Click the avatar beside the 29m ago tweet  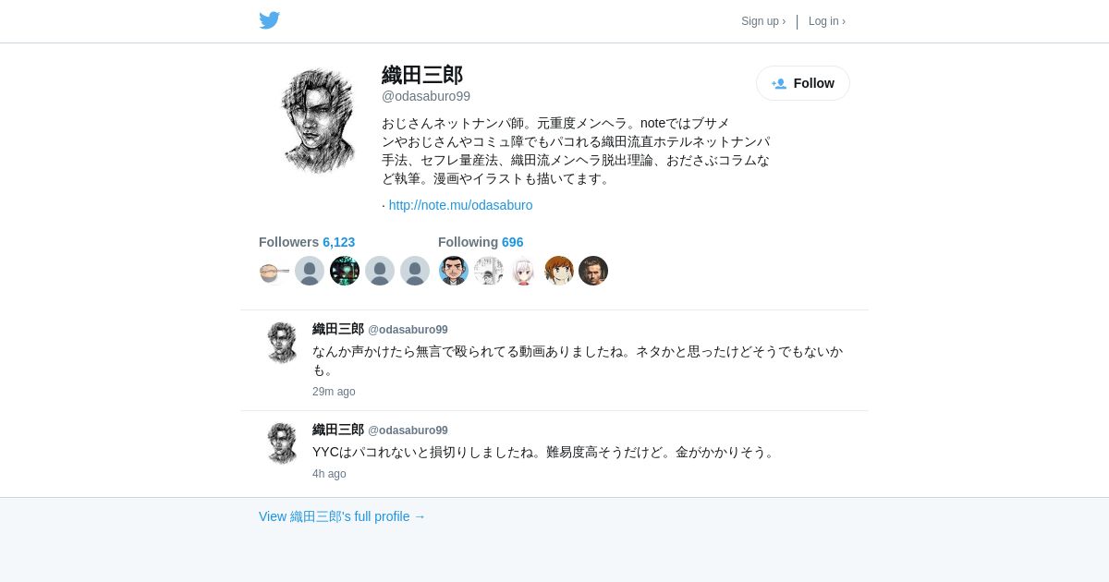(281, 343)
